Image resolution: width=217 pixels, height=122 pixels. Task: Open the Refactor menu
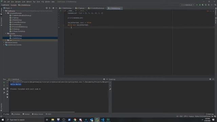(x=29, y=2)
